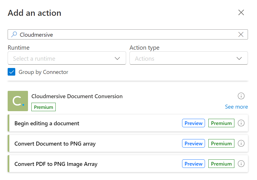This screenshot has width=257, height=180.
Task: Open the Runtime dropdown
Action: 67,58
